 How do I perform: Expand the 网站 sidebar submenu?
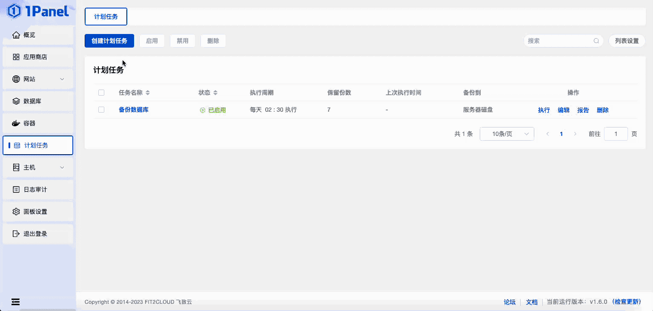[x=62, y=79]
